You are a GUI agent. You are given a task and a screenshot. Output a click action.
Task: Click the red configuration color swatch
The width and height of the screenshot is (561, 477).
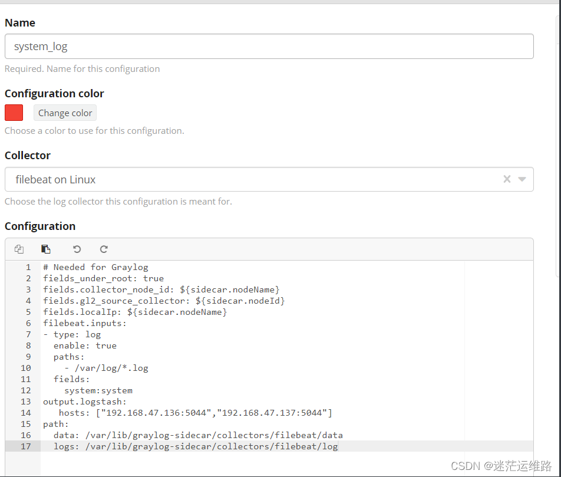14,113
